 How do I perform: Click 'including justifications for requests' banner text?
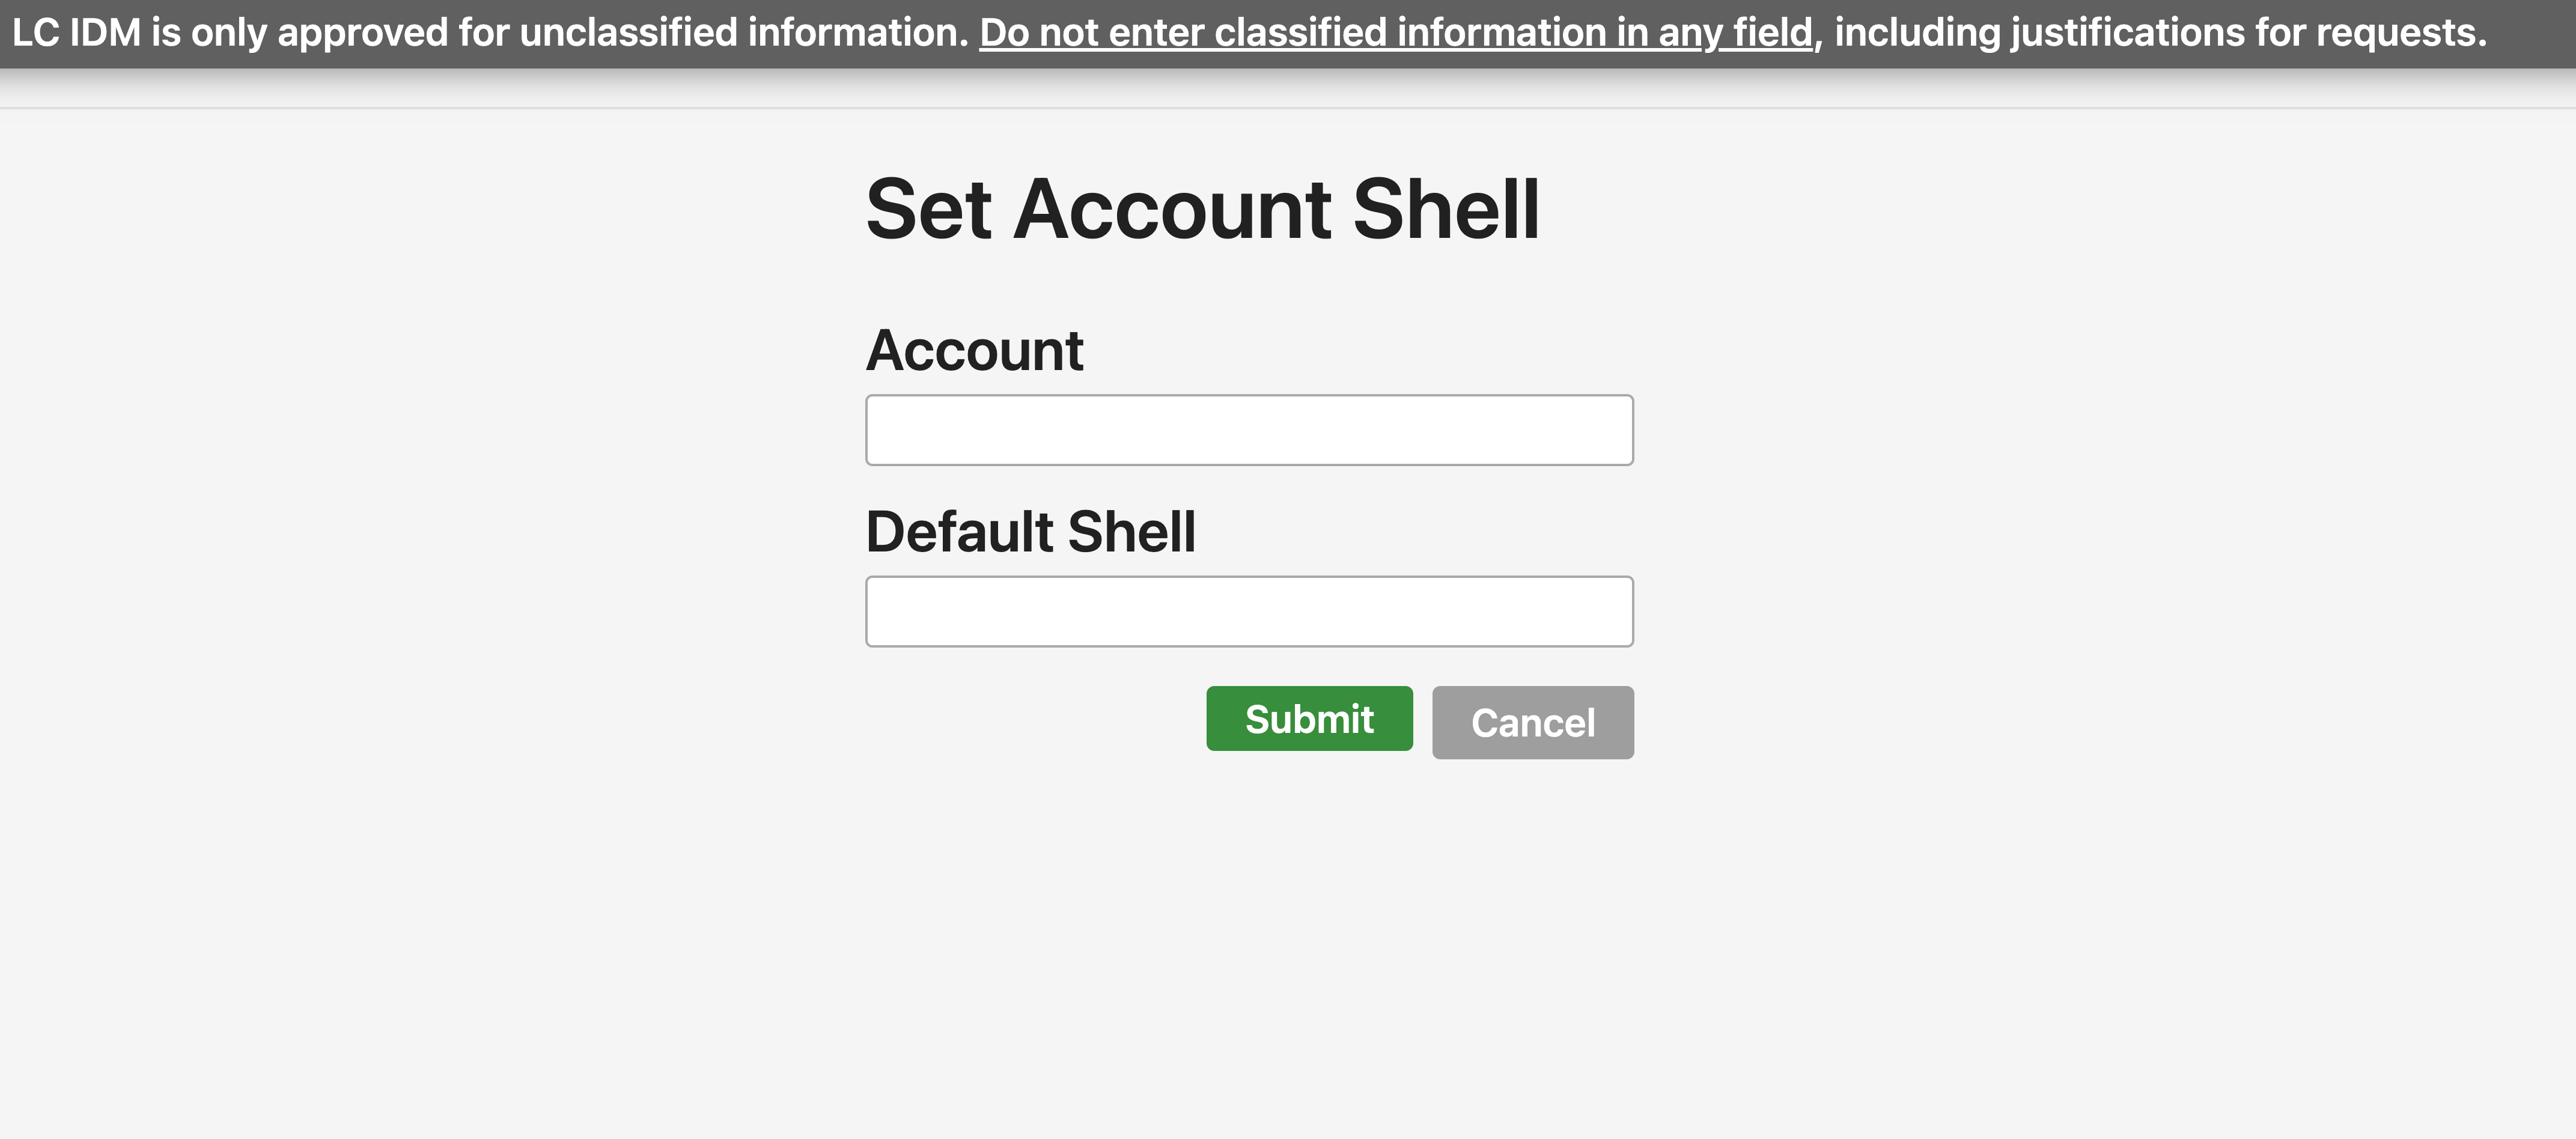pyautogui.click(x=2160, y=33)
